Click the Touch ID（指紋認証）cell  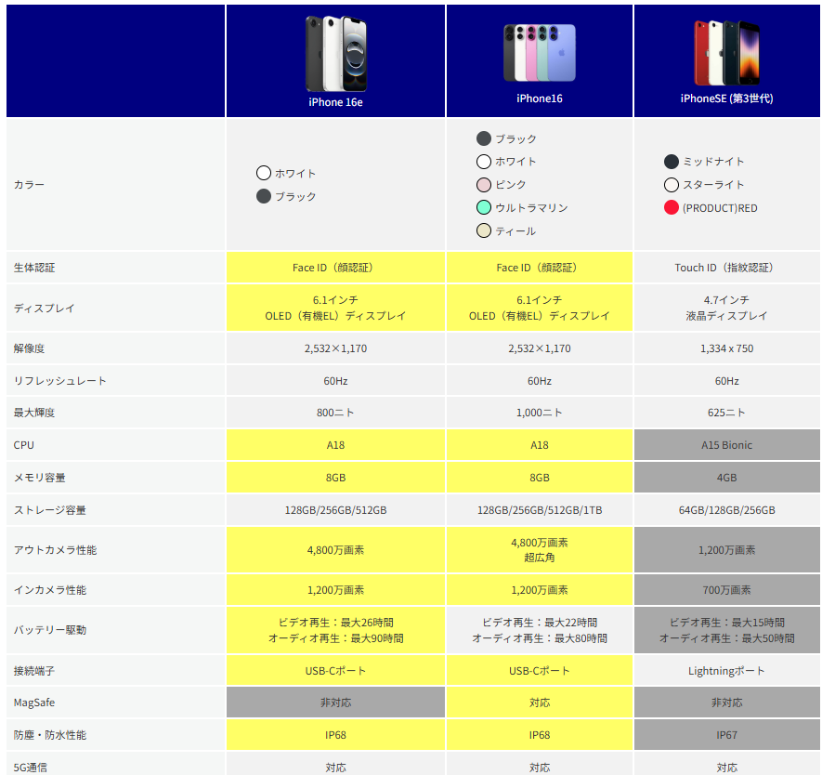(x=726, y=268)
